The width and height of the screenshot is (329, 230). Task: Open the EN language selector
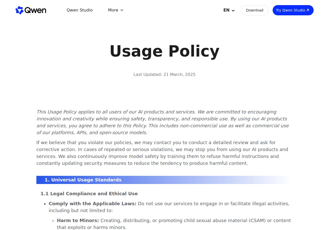[229, 10]
